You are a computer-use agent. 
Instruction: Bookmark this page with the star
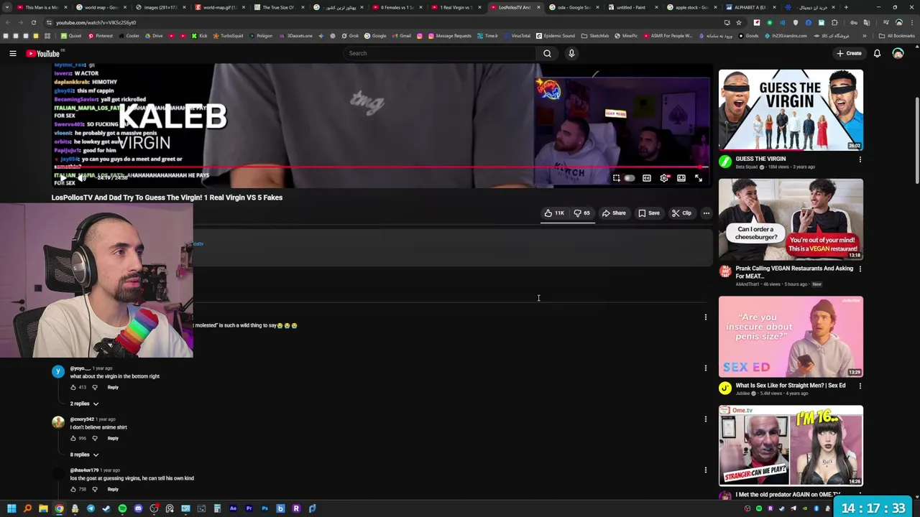(x=738, y=22)
